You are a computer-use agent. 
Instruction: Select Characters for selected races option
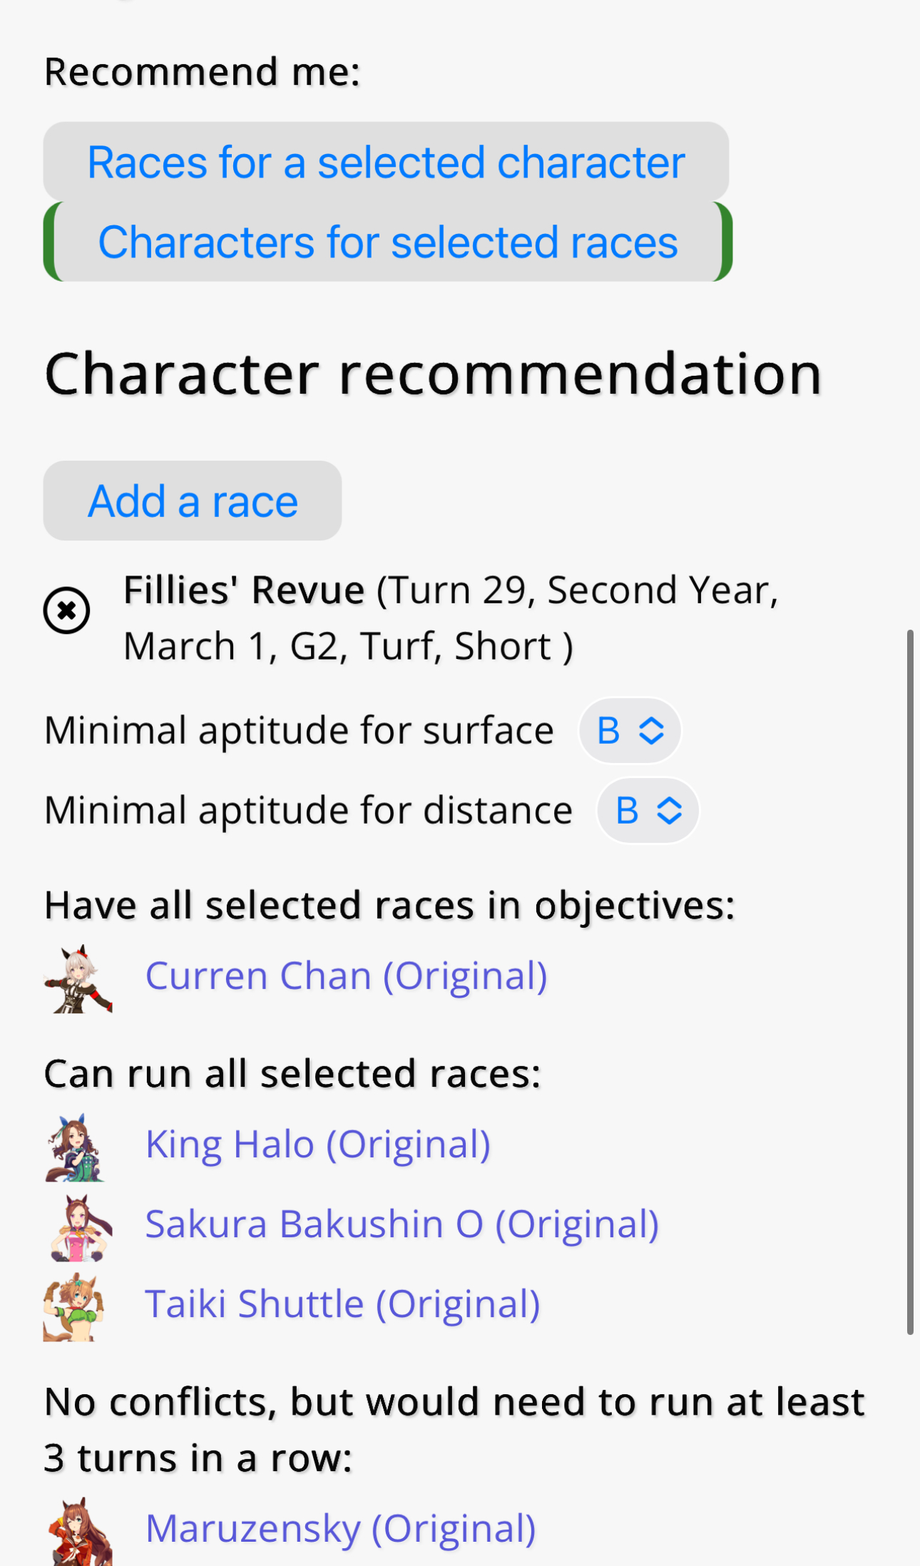[387, 242]
